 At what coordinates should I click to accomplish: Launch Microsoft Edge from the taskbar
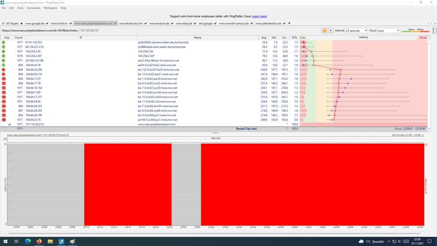28,242
